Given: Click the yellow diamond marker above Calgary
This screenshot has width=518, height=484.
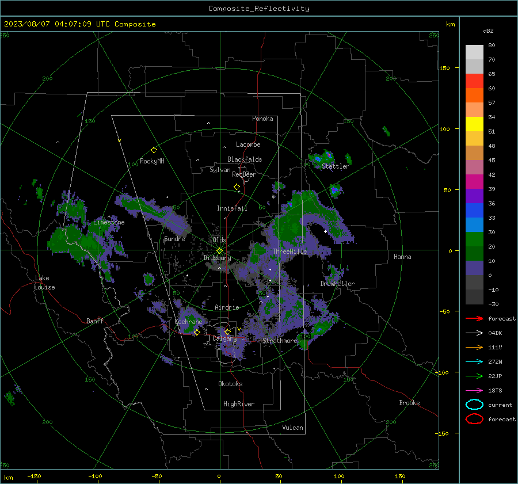Looking at the screenshot, I should pyautogui.click(x=227, y=331).
